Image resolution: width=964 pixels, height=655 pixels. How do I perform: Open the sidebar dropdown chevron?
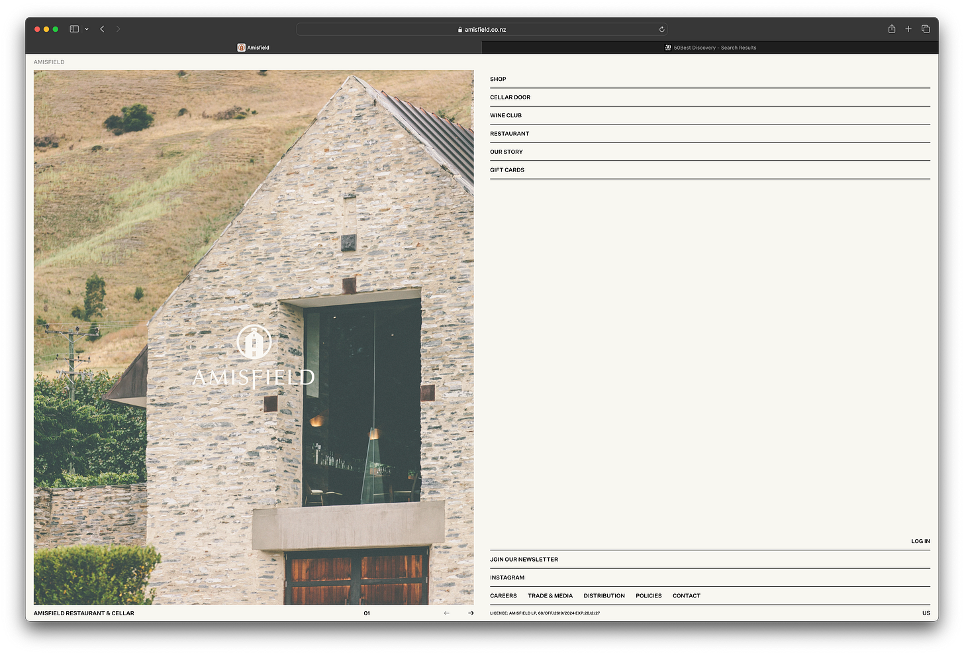coord(87,29)
